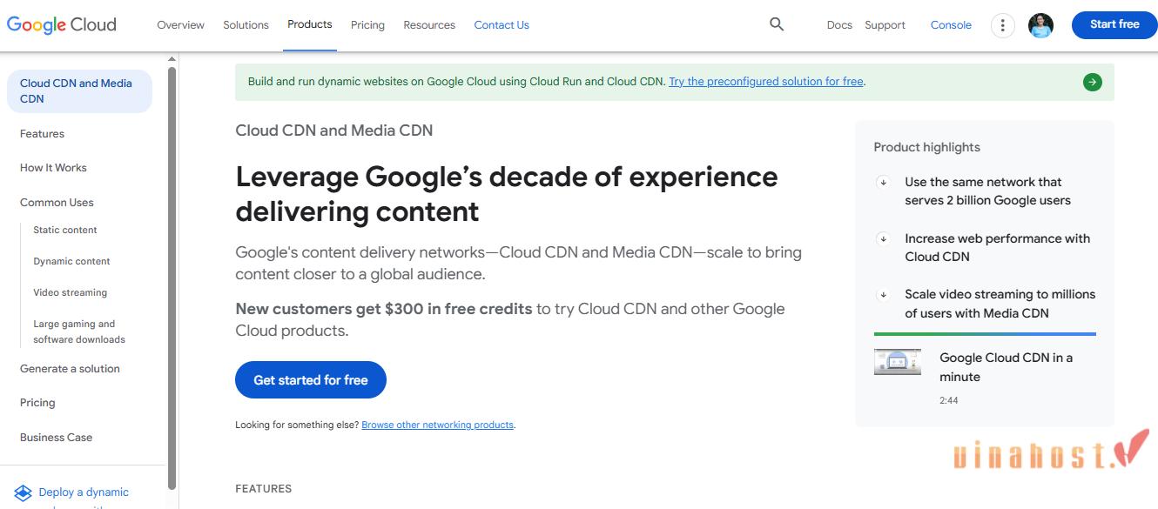Click the Start free button

(x=1114, y=24)
